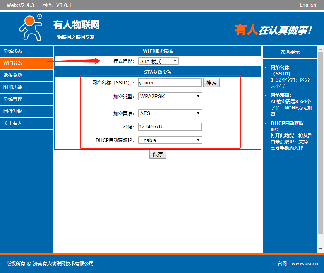324x273 pixels.
Task: Switch language via the English link
Action: [308, 5]
